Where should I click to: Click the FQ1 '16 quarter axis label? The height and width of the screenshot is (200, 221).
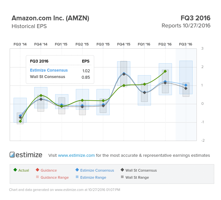(x=144, y=44)
